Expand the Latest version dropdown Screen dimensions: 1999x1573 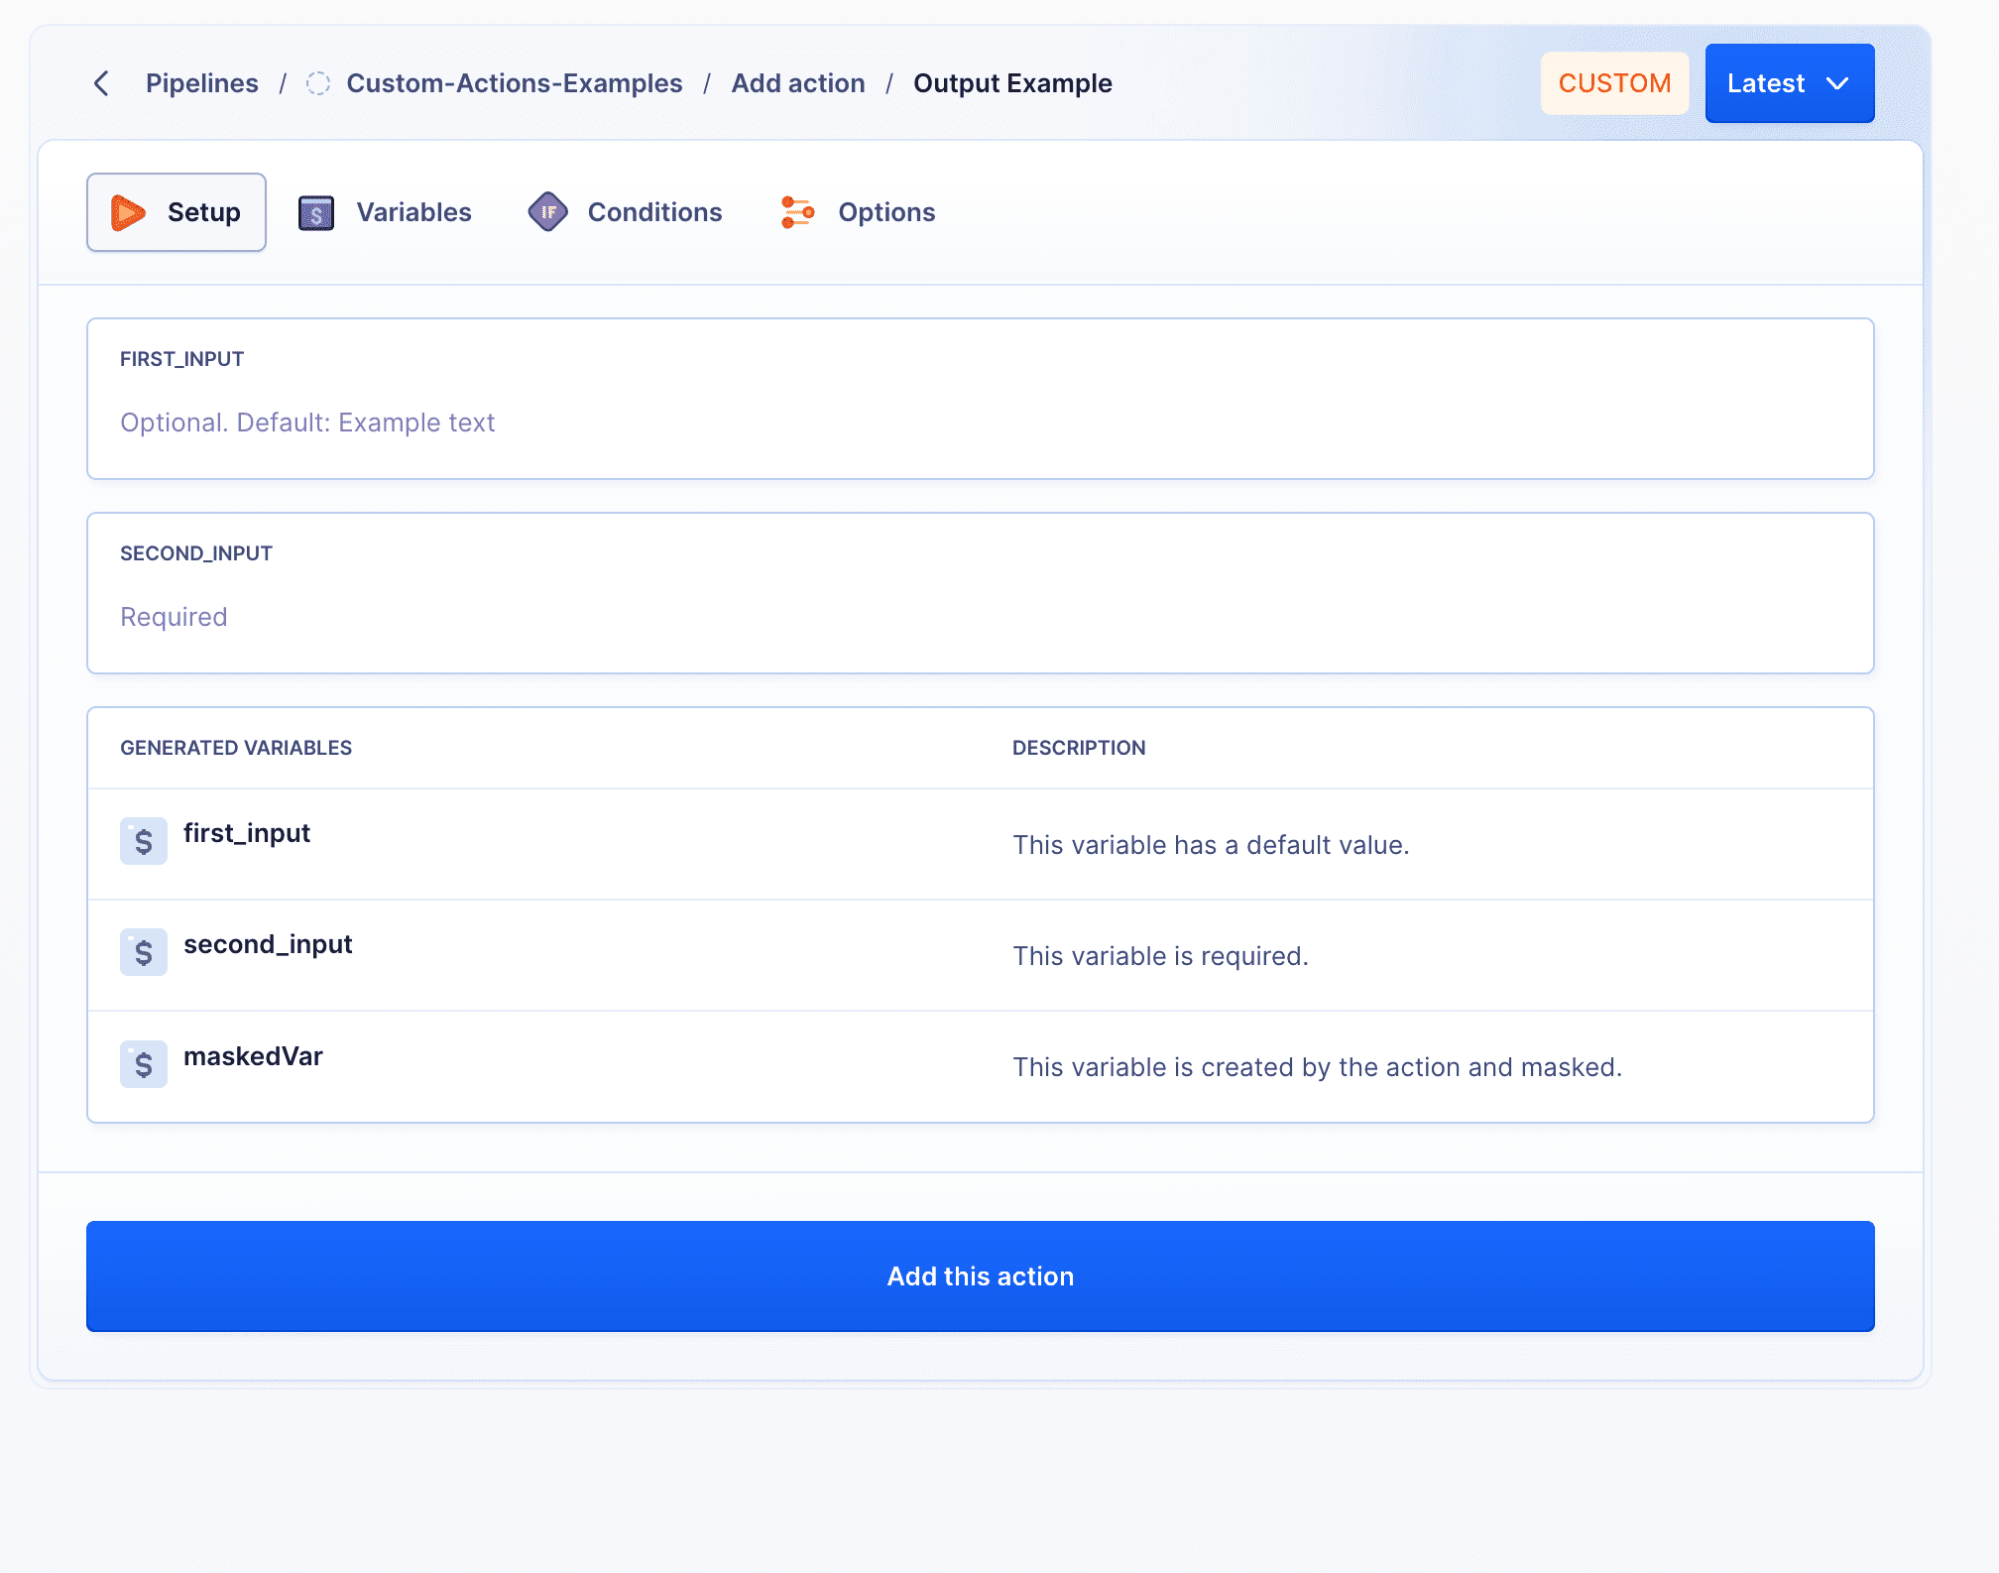(1788, 82)
